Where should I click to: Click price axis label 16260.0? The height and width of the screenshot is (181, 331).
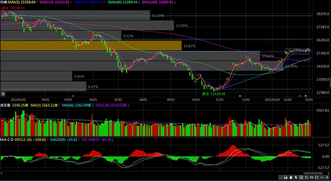[x=323, y=40]
